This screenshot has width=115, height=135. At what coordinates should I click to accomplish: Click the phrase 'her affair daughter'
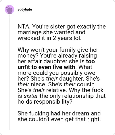coord(43,62)
